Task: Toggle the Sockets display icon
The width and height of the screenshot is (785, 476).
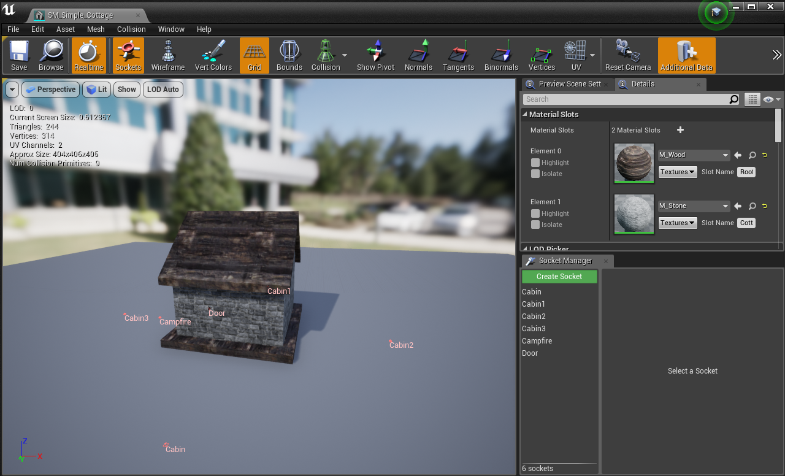Action: click(x=128, y=55)
